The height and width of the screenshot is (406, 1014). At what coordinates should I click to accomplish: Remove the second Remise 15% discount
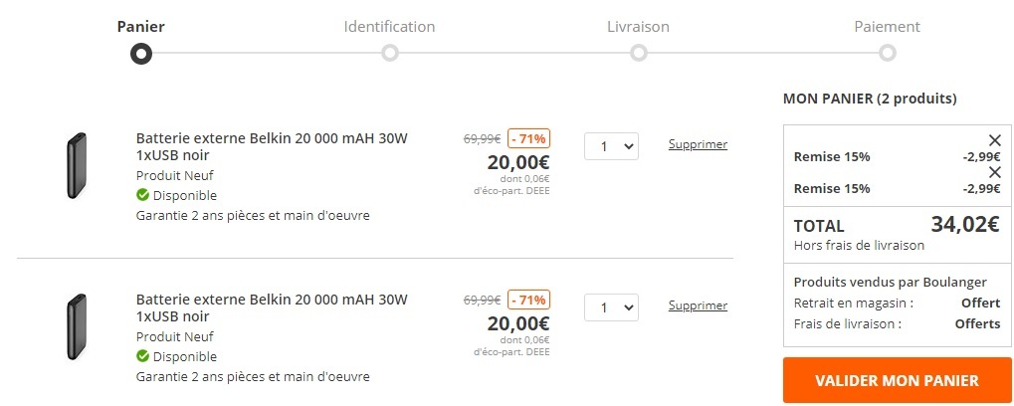pos(994,172)
